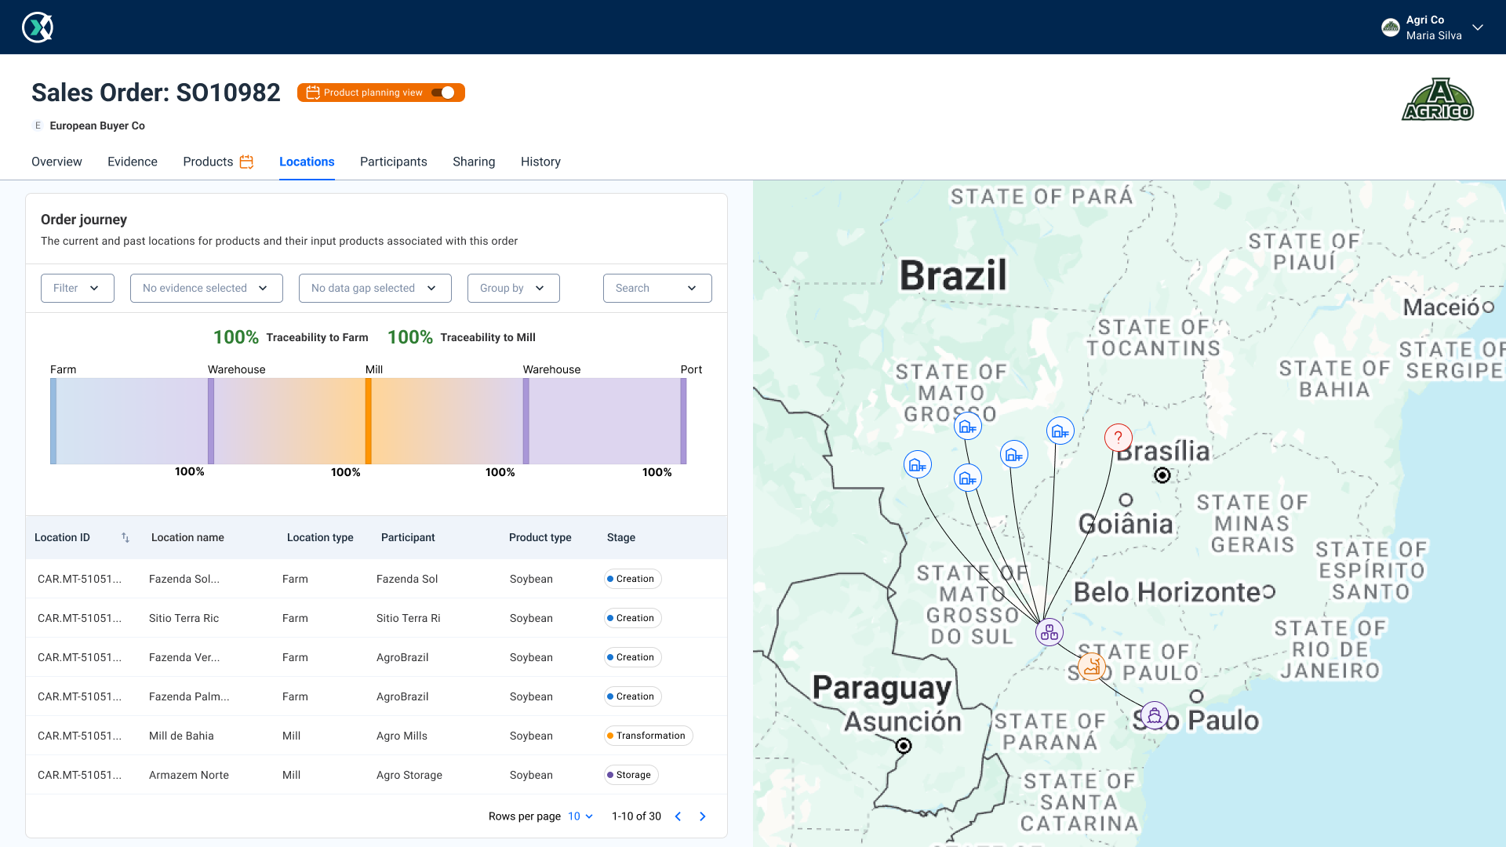Click the farm marker under Mato Grosso label
The height and width of the screenshot is (847, 1506).
pyautogui.click(x=968, y=478)
